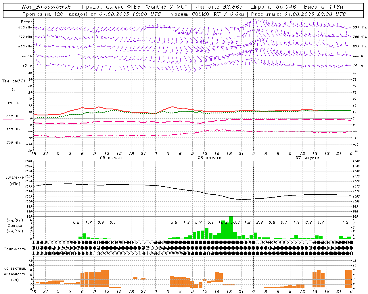This screenshot has height=294, width=368.
Task: Click the Конвективн. convective cloud label
Action: click(15, 268)
